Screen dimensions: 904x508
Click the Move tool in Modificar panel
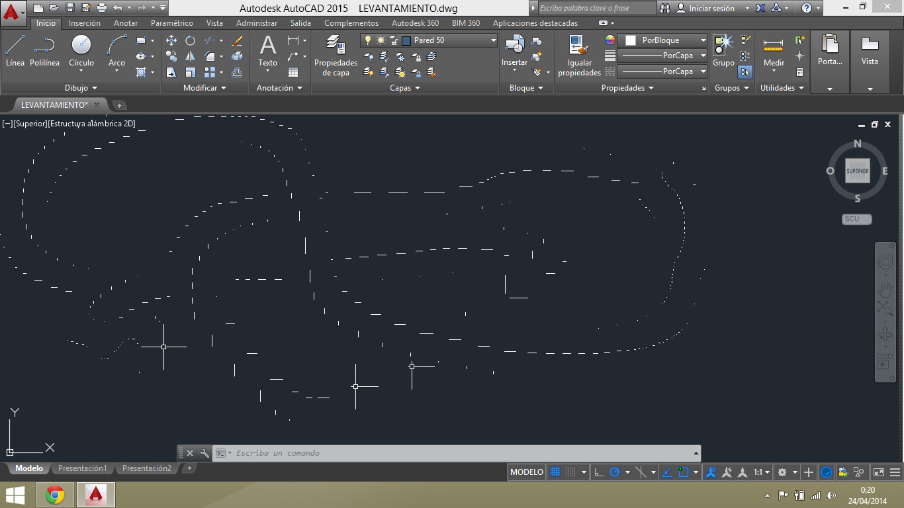171,40
